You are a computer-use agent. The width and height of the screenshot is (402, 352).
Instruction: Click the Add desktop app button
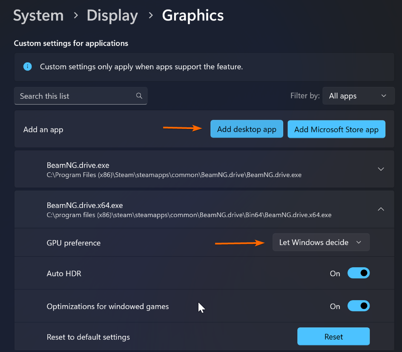247,129
